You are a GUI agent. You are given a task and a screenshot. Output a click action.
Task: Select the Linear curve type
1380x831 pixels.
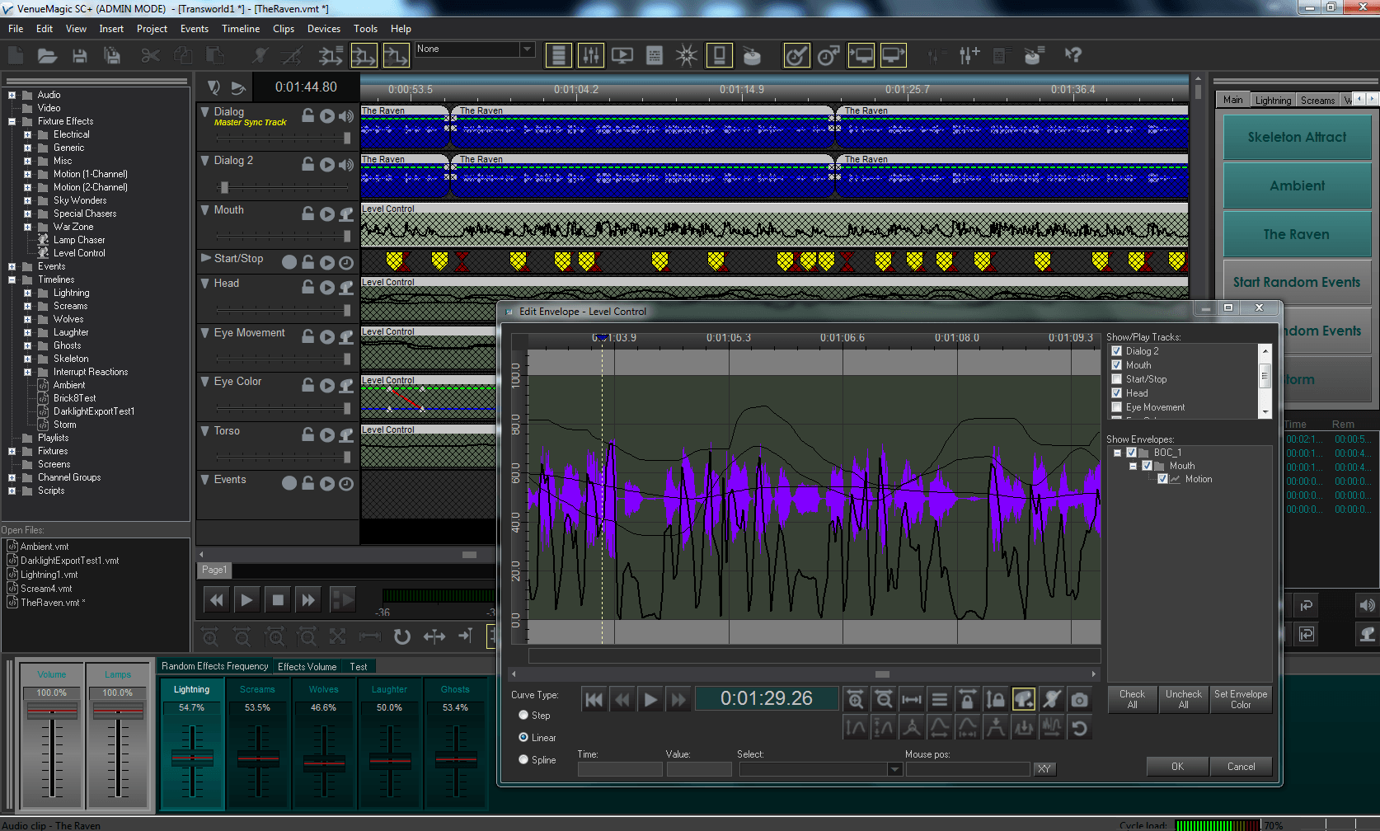pos(523,737)
